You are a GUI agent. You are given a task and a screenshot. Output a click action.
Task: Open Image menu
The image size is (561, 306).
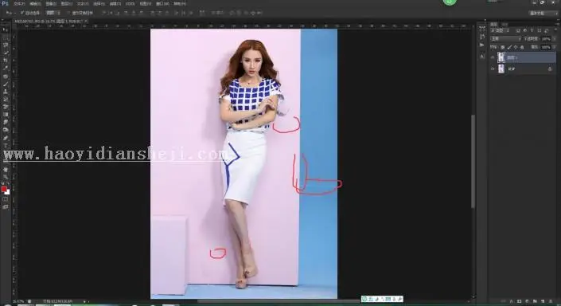click(51, 3)
